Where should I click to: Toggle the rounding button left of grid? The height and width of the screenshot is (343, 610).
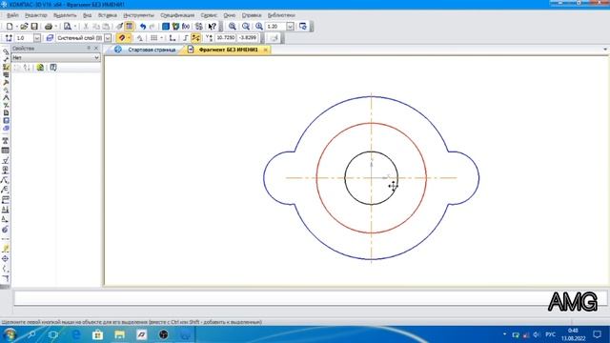pos(140,38)
